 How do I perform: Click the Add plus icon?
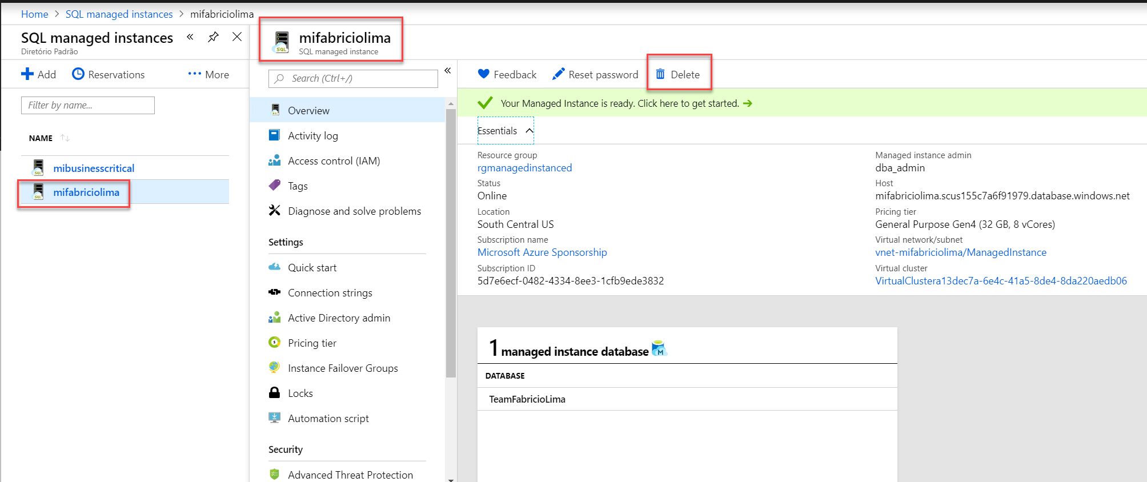click(x=27, y=74)
